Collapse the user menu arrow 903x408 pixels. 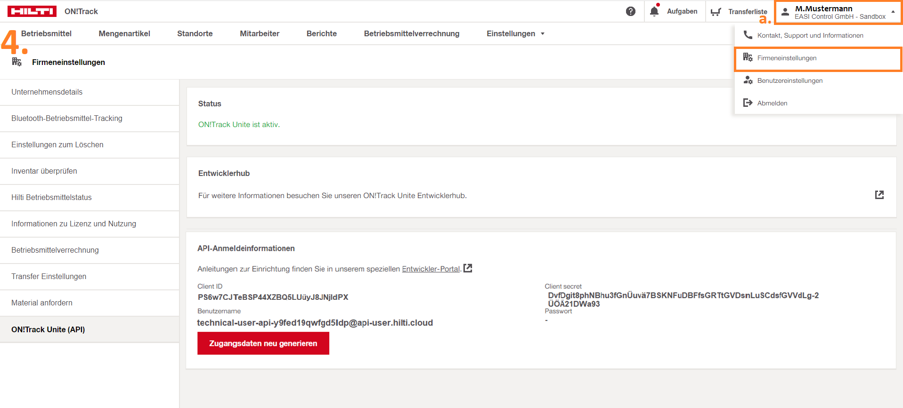pyautogui.click(x=893, y=12)
